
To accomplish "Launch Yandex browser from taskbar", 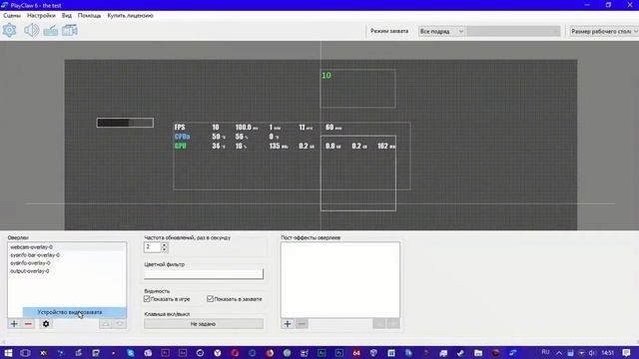I will (218, 353).
